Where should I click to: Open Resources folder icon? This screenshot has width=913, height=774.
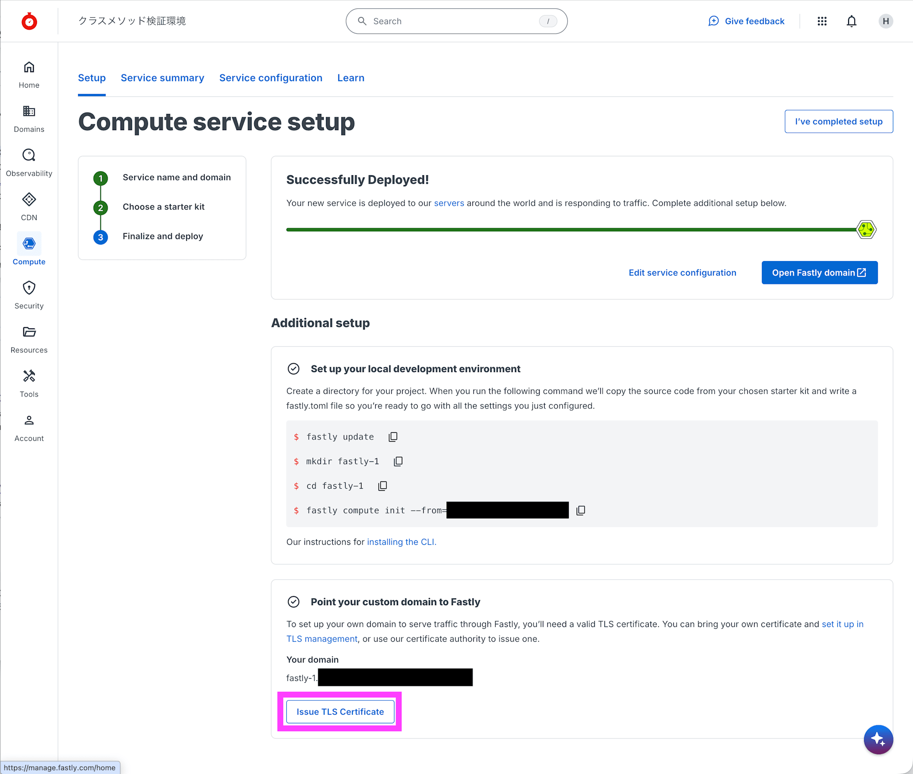point(29,332)
